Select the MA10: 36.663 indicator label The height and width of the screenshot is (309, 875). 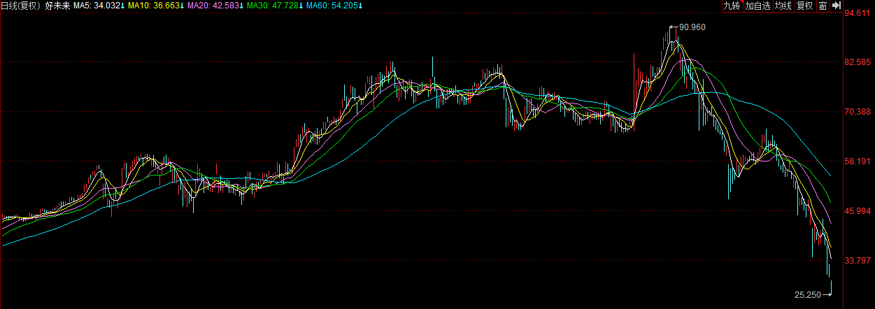(156, 6)
